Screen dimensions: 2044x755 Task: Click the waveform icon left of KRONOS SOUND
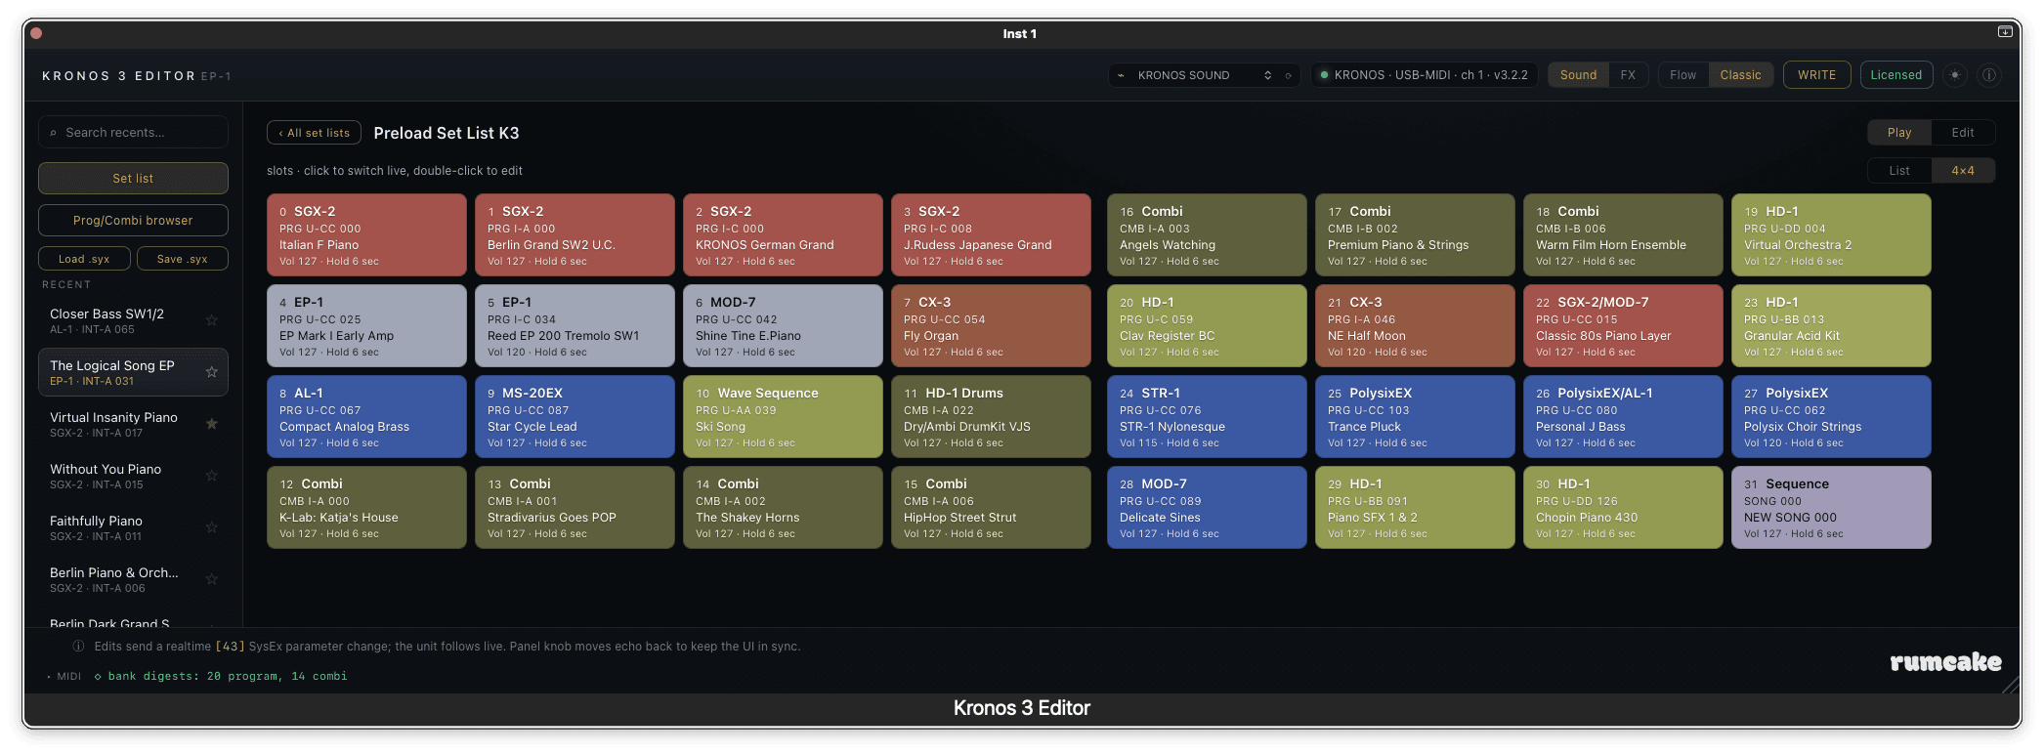click(1121, 75)
